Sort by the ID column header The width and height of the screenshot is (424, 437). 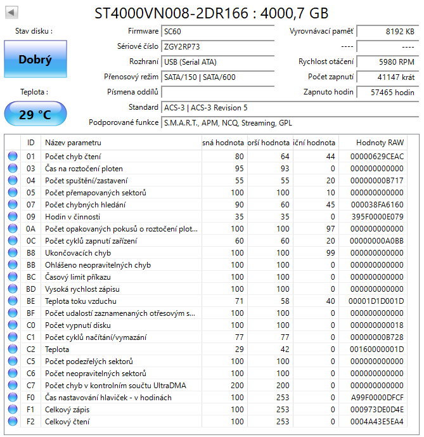pos(30,143)
